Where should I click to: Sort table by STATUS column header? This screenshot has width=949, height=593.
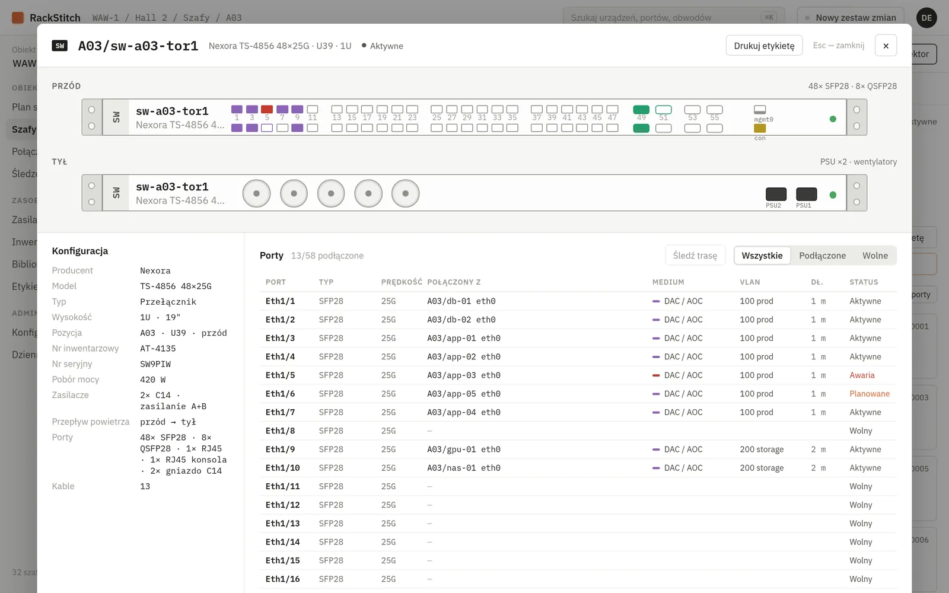(864, 282)
